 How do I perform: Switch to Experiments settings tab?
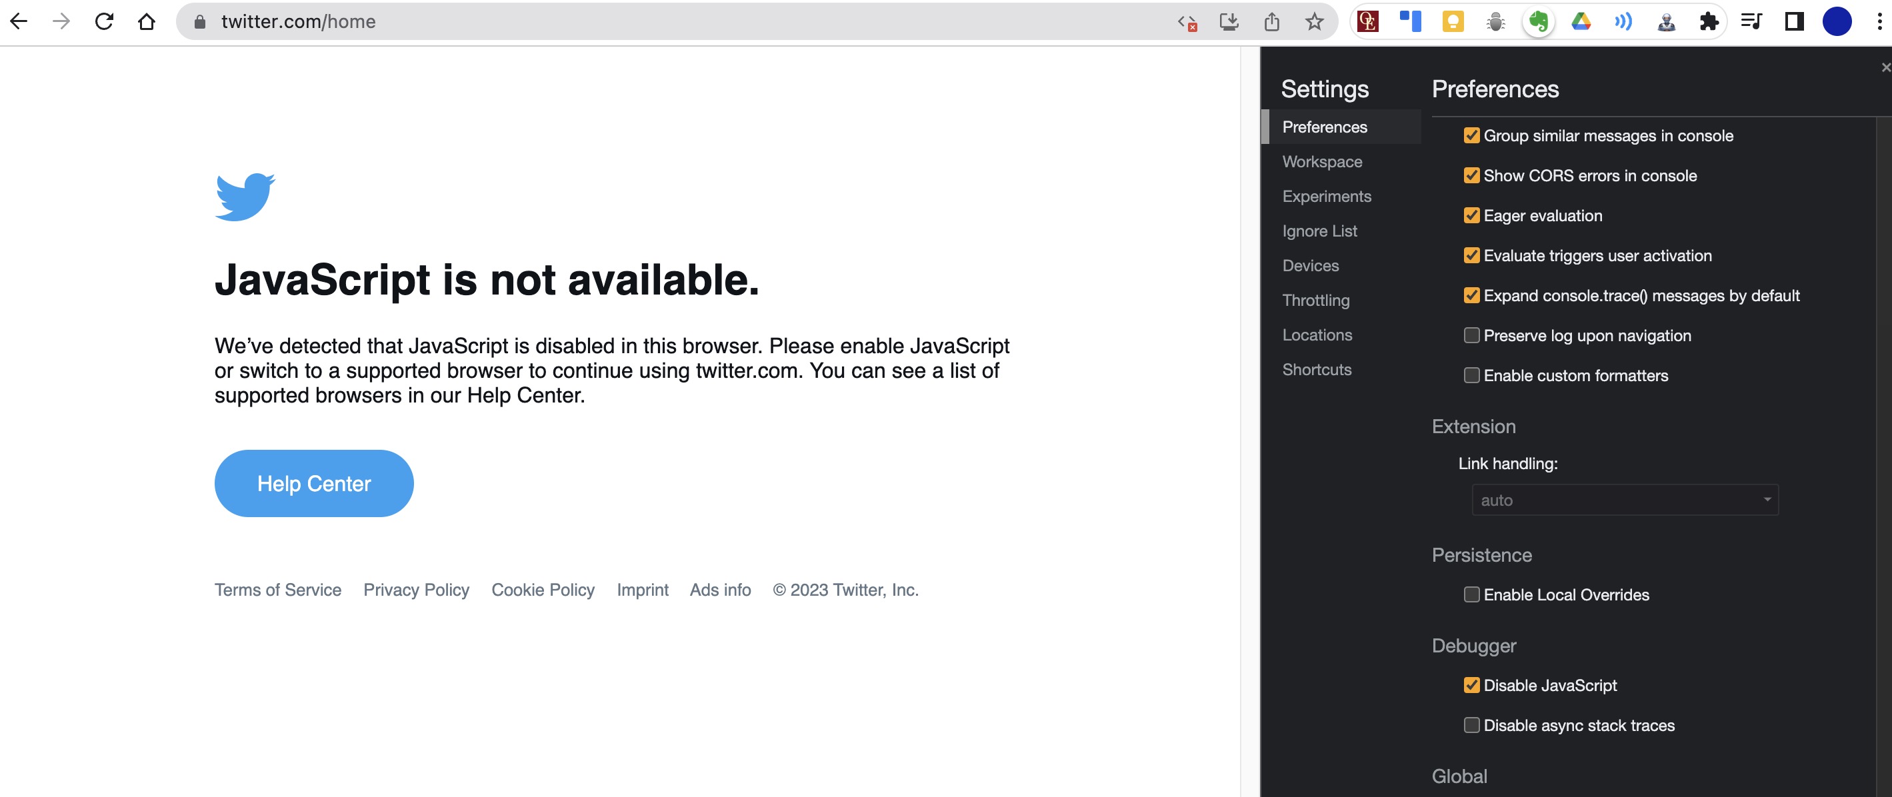coord(1327,196)
